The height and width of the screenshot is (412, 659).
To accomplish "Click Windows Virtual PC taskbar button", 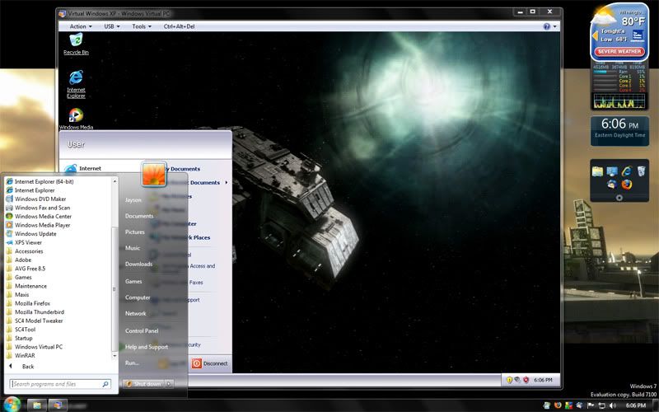I will [58, 405].
